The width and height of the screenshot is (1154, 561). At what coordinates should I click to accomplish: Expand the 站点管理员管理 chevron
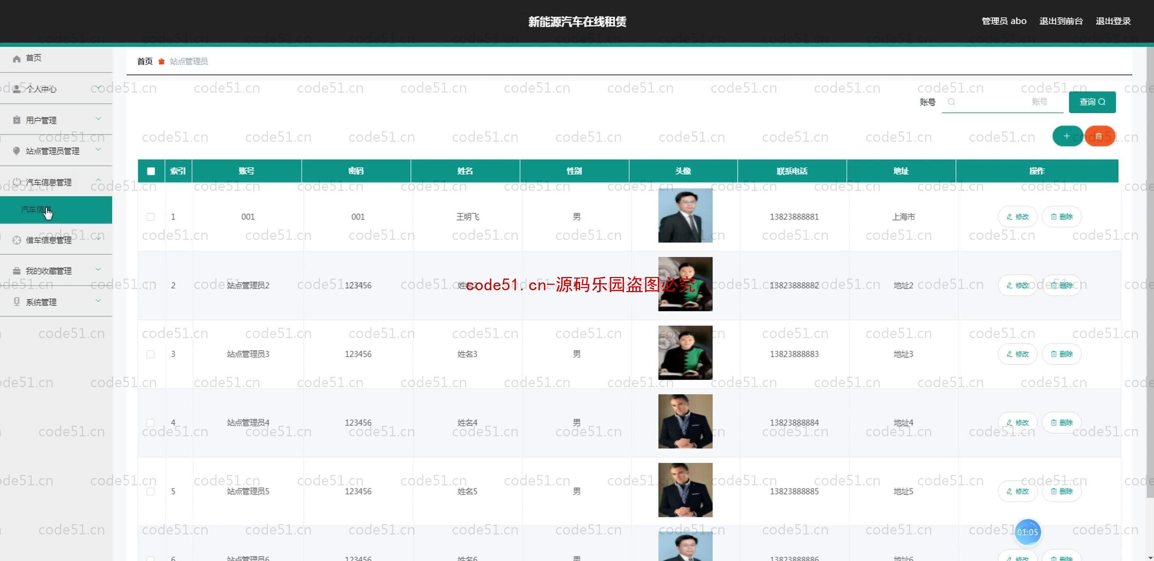98,150
